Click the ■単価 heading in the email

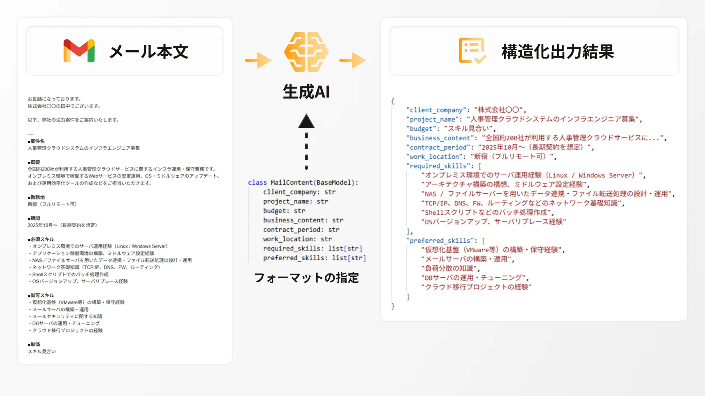pyautogui.click(x=34, y=344)
